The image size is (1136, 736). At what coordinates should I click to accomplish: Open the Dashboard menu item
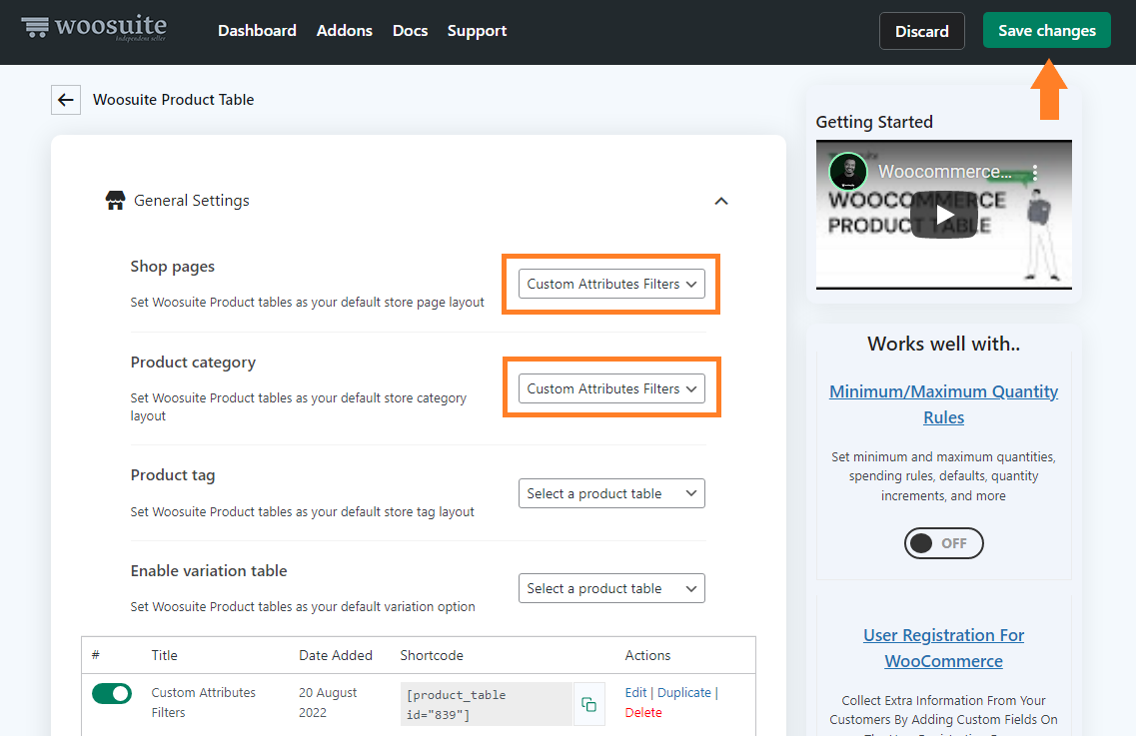tap(257, 31)
